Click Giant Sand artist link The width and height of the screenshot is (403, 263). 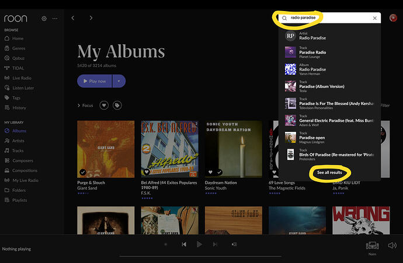(x=87, y=188)
